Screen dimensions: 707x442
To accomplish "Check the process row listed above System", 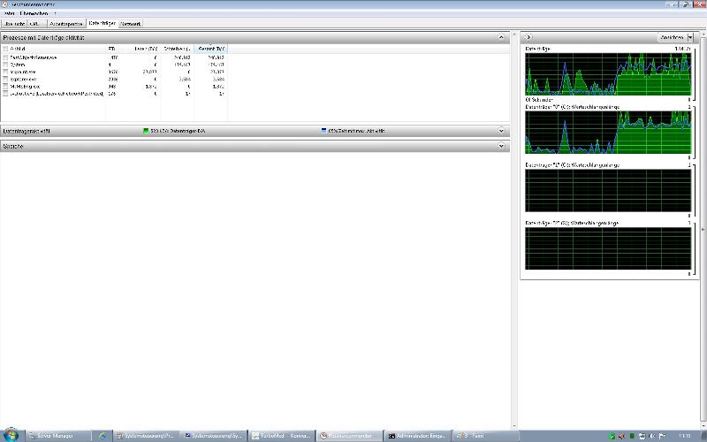I will click(x=5, y=57).
